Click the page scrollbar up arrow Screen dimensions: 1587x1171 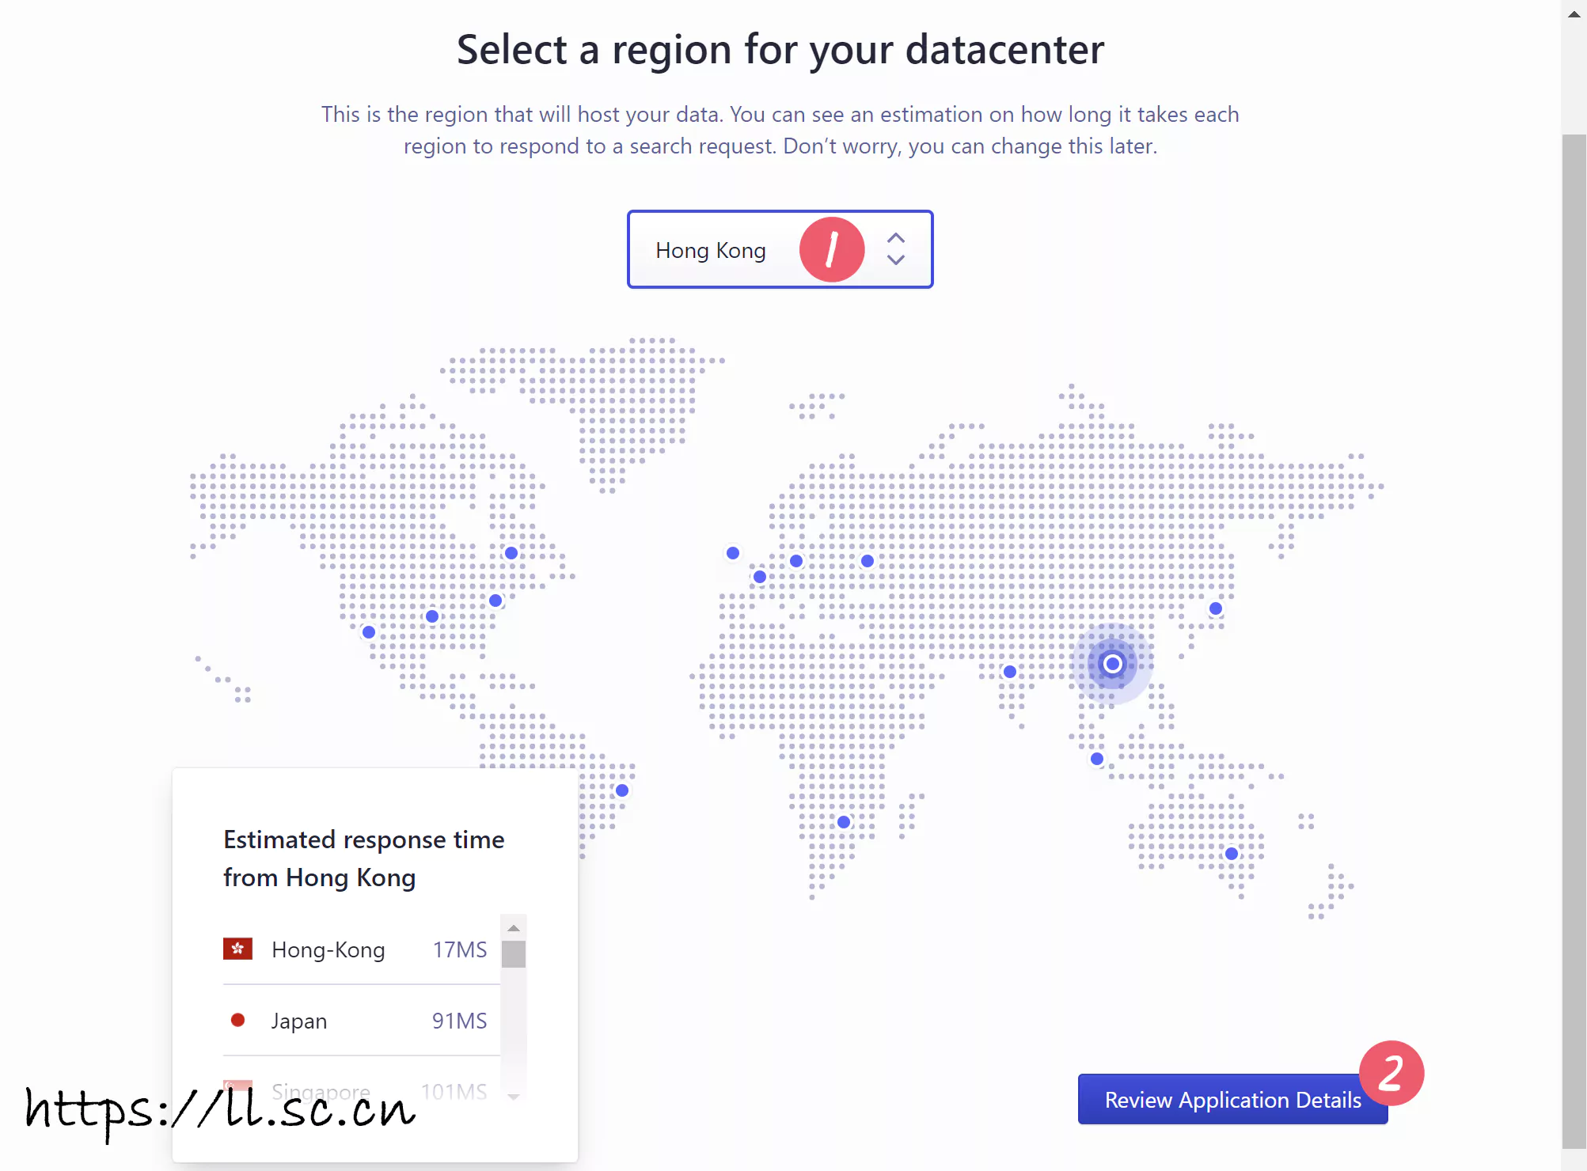1574,14
